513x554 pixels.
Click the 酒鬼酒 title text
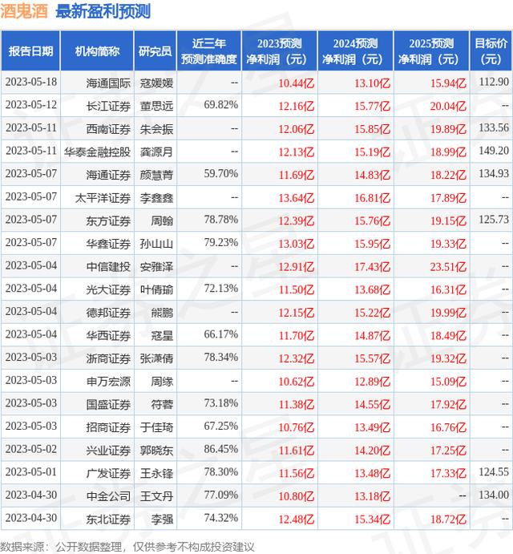24,11
